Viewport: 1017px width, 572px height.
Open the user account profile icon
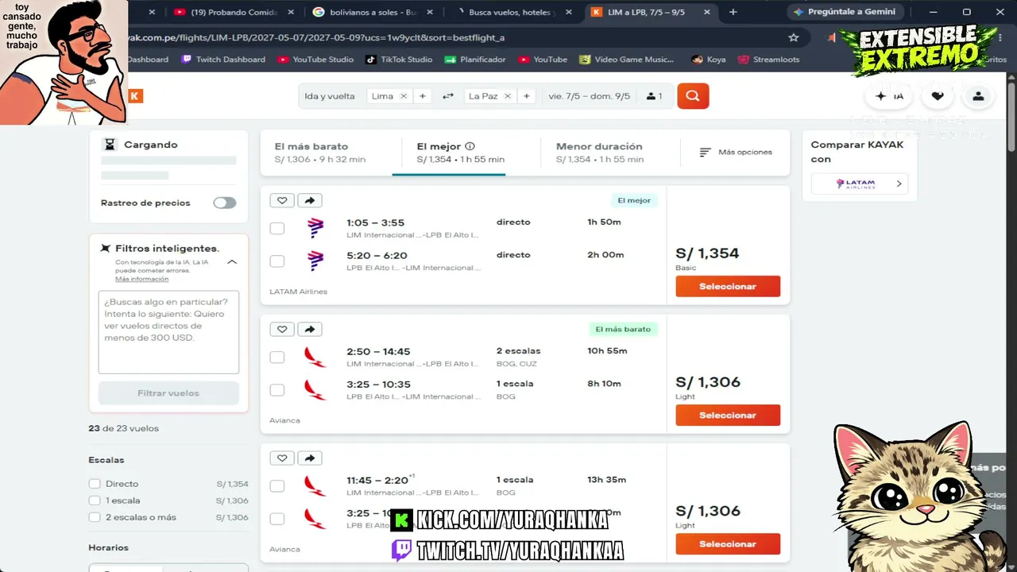[978, 96]
